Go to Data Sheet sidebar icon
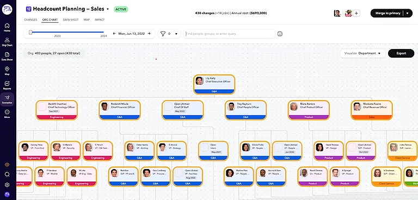Image resolution: width=418 pixels, height=200 pixels. tap(7, 56)
